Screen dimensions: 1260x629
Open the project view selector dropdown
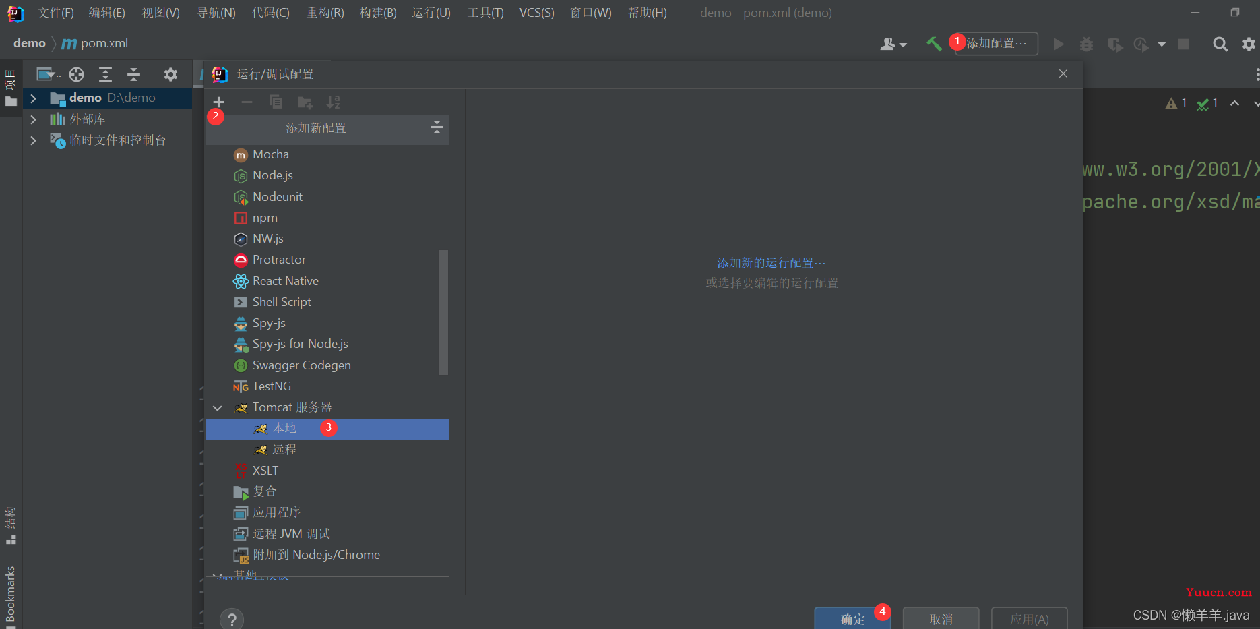point(49,74)
